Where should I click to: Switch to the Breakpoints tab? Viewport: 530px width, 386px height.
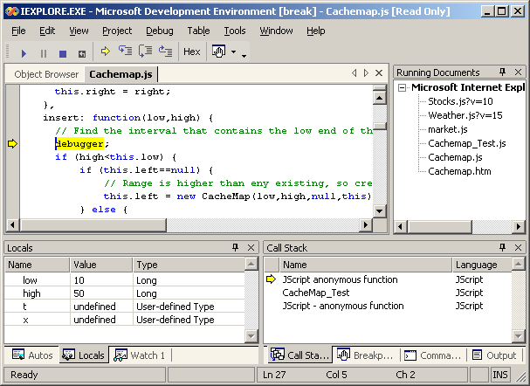pyautogui.click(x=365, y=355)
